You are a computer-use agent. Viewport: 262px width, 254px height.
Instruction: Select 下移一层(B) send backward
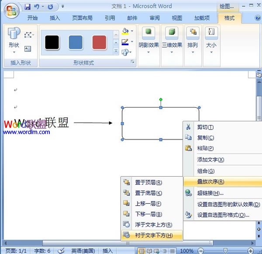pos(152,214)
